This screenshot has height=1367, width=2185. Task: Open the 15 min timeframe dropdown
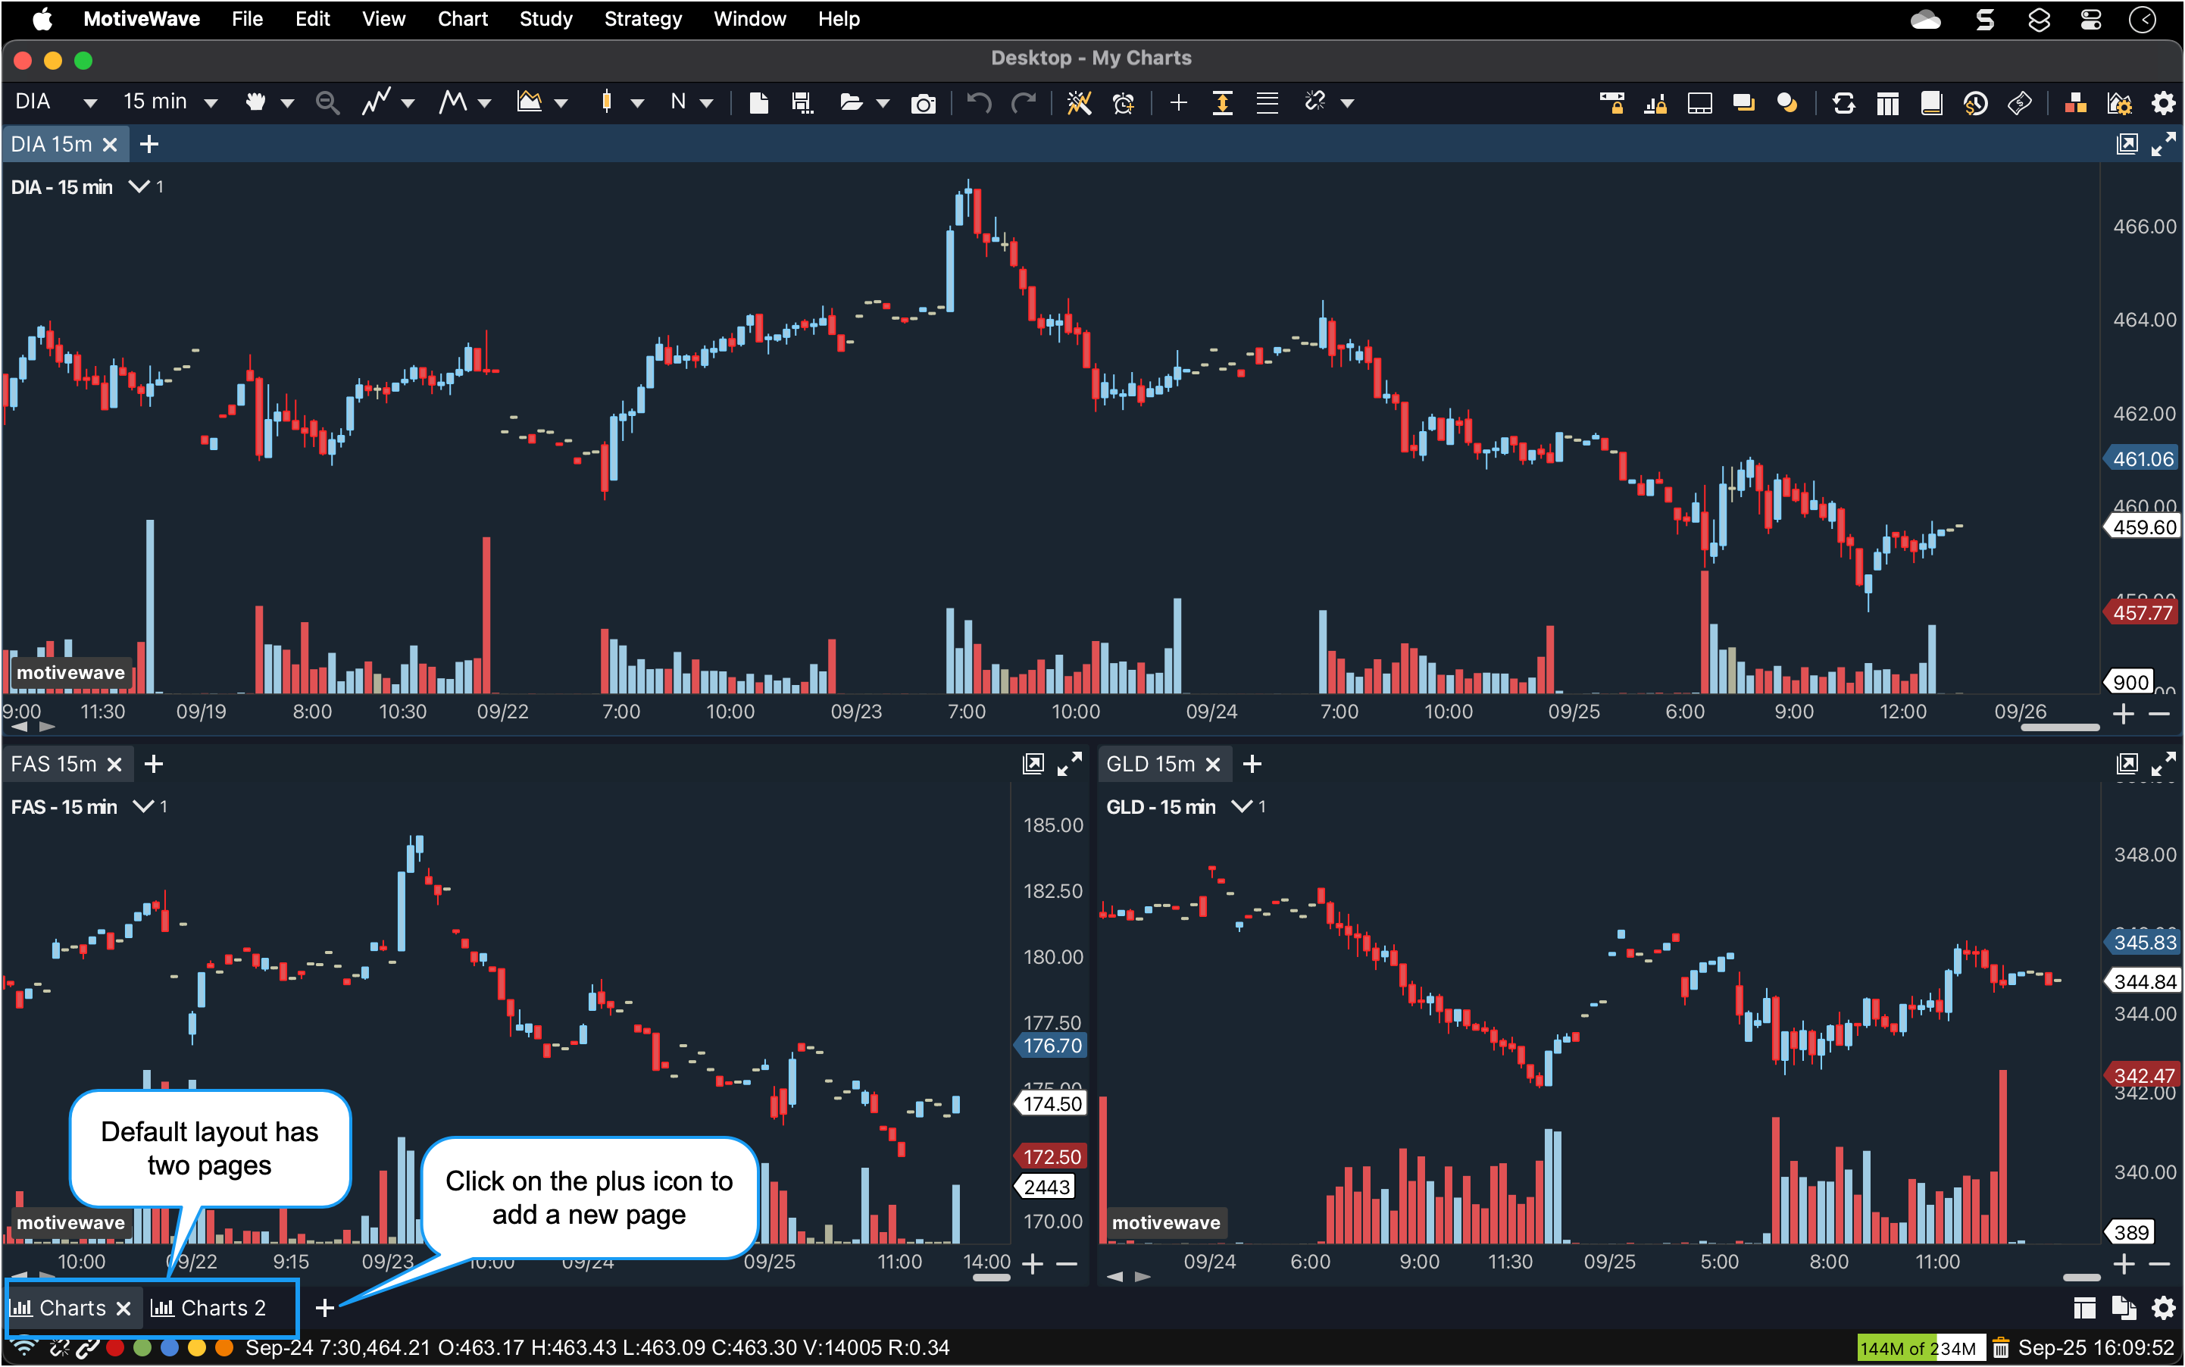[211, 103]
